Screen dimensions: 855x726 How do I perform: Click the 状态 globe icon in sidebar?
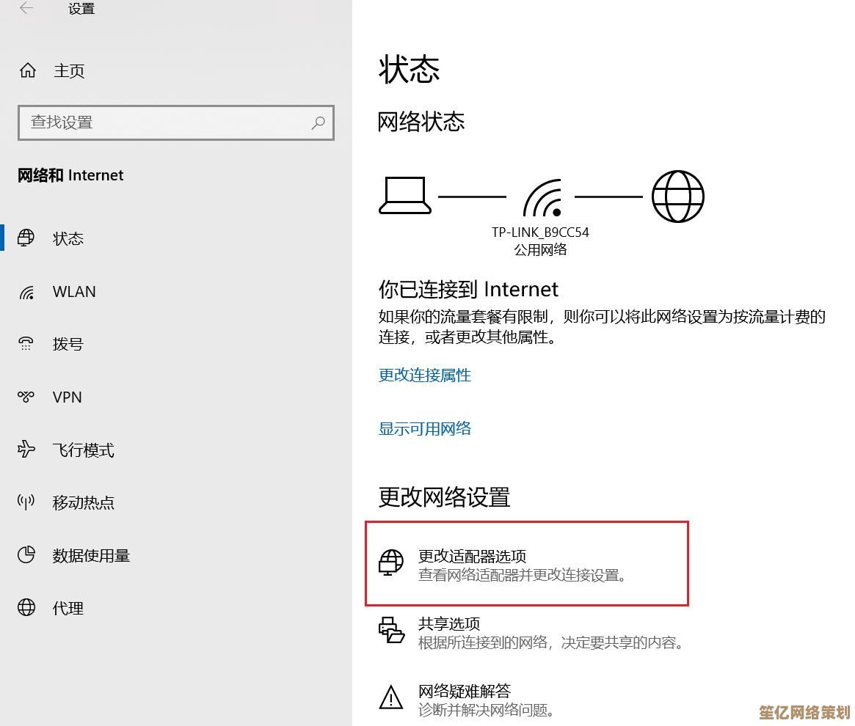click(x=26, y=238)
